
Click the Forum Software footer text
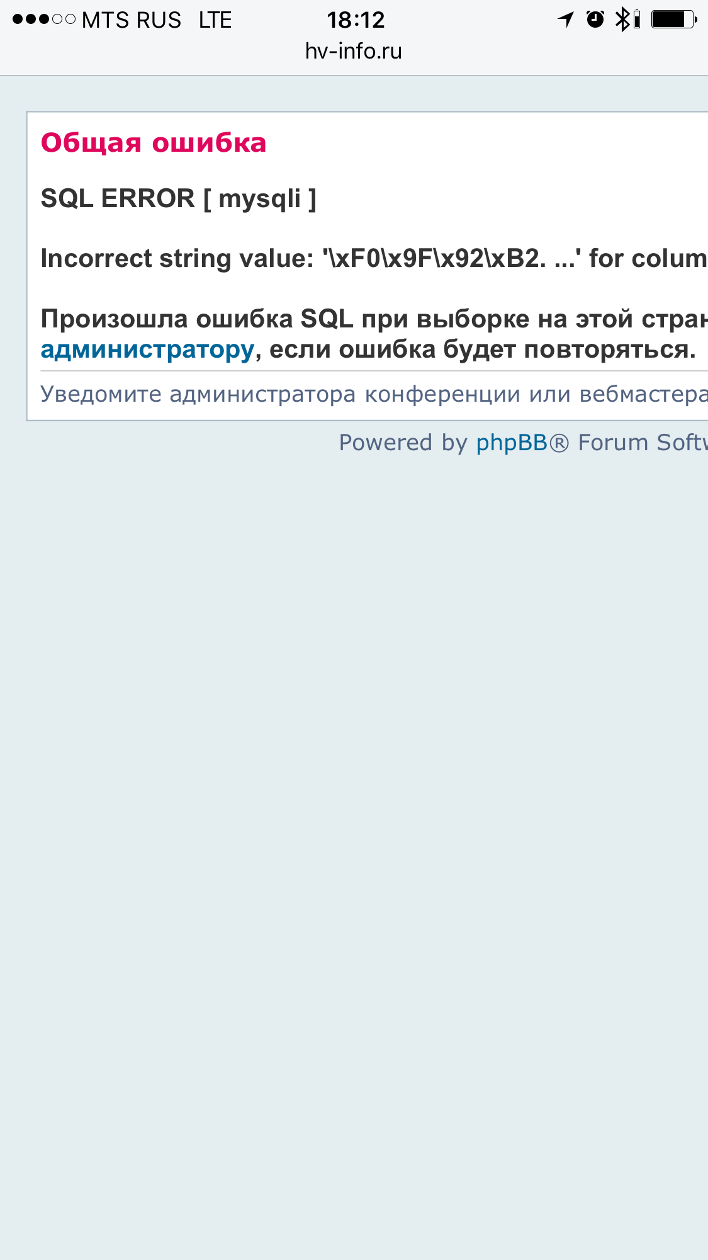(x=642, y=443)
